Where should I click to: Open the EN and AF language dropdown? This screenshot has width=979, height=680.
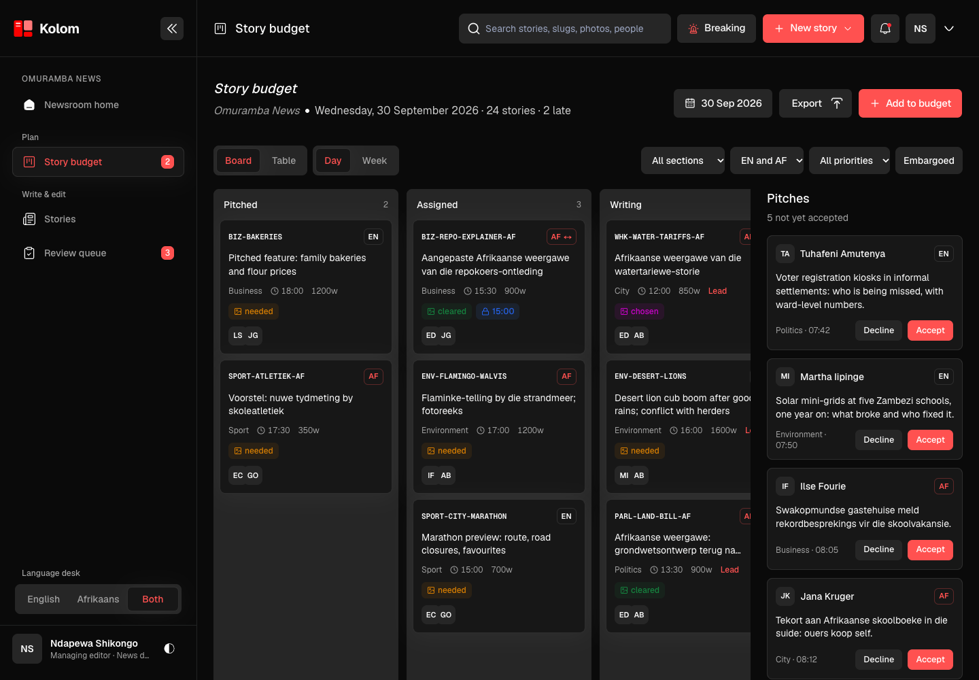(767, 160)
